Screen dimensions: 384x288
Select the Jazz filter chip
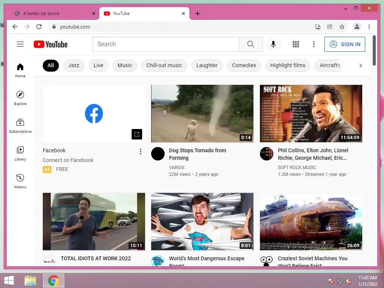(73, 65)
